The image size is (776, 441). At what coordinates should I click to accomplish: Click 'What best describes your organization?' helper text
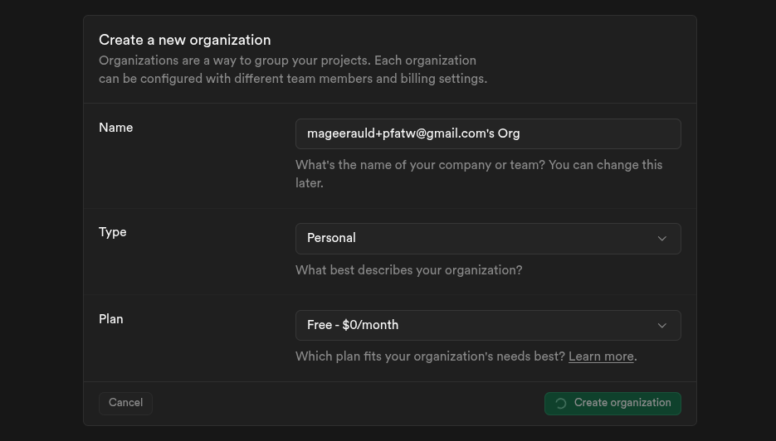(x=408, y=270)
